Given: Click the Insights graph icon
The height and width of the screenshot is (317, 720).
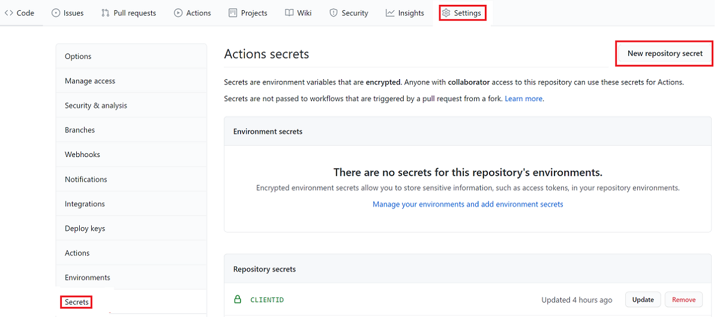Looking at the screenshot, I should [x=390, y=13].
